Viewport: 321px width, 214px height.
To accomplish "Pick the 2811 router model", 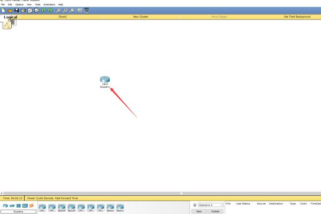I will pyautogui.click(x=81, y=208).
